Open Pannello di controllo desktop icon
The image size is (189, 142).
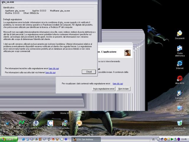[x=180, y=96]
